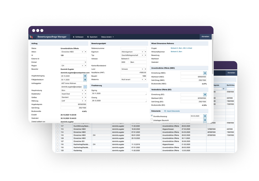Expand the Typ dropdown arrow
This screenshot has width=259, height=181.
(x=145, y=55)
